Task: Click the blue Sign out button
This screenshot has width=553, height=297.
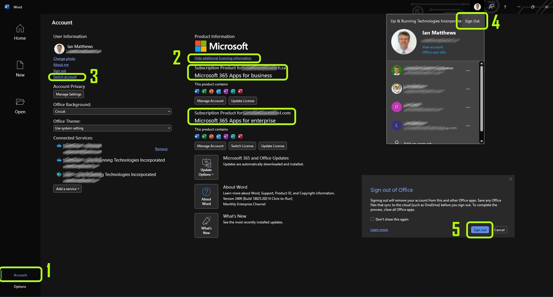Action: 480,230
